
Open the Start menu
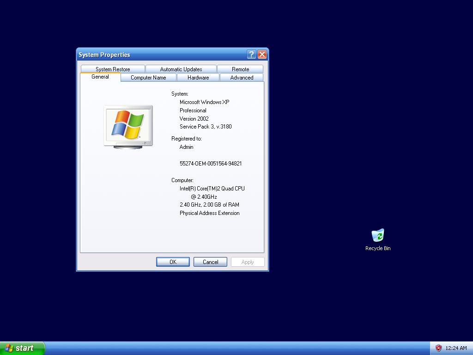[x=22, y=348]
